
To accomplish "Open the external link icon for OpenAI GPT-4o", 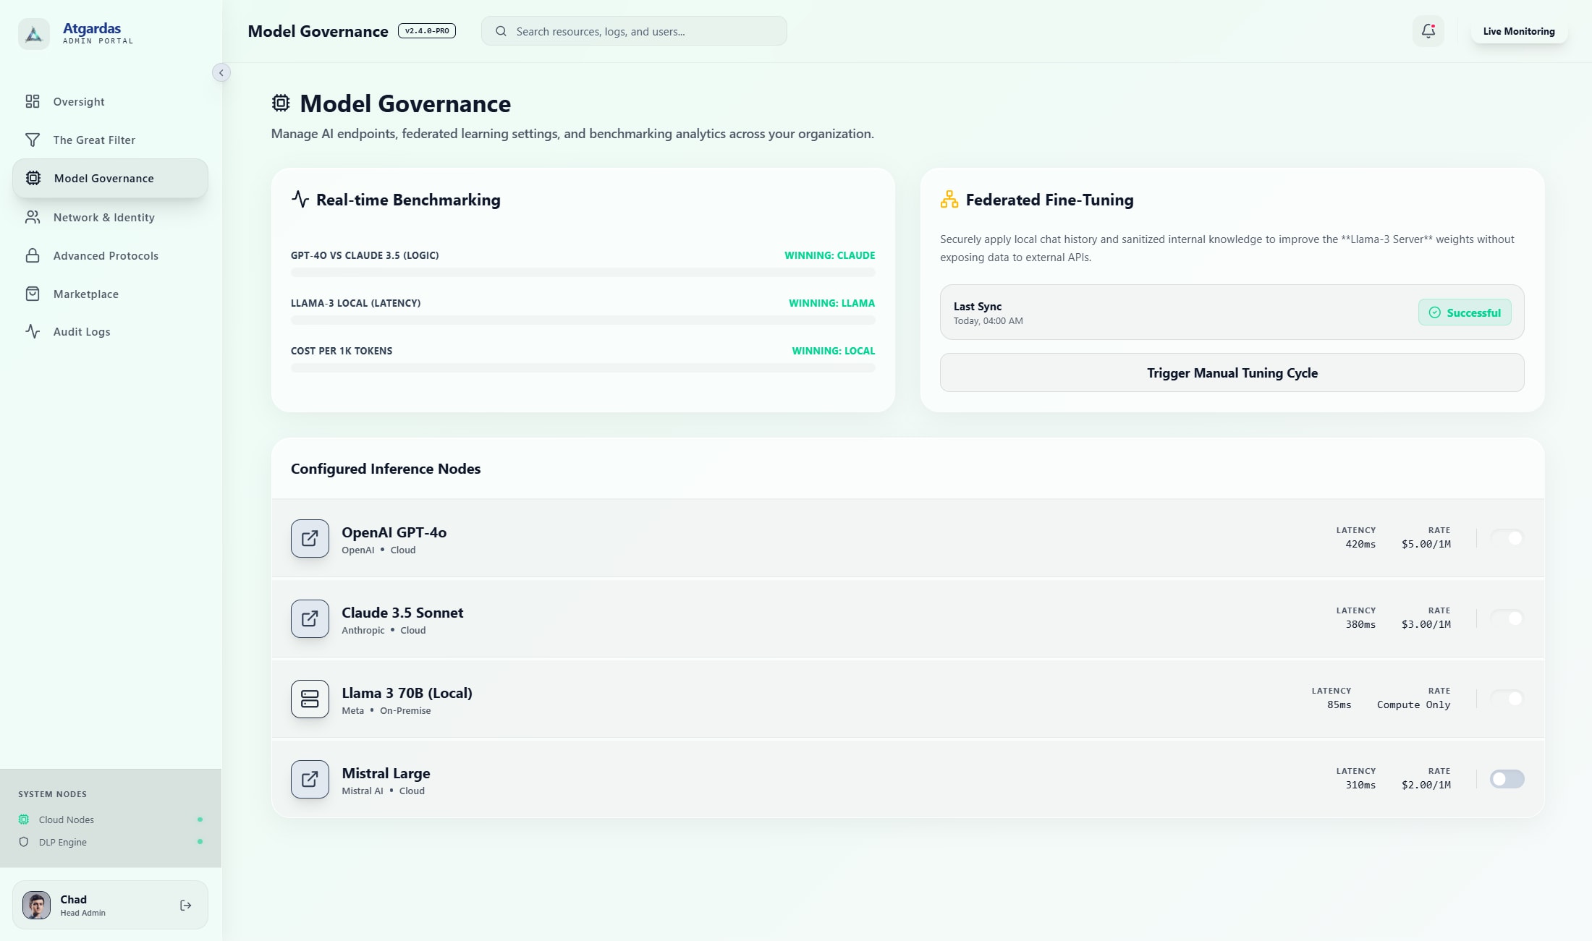I will (309, 538).
